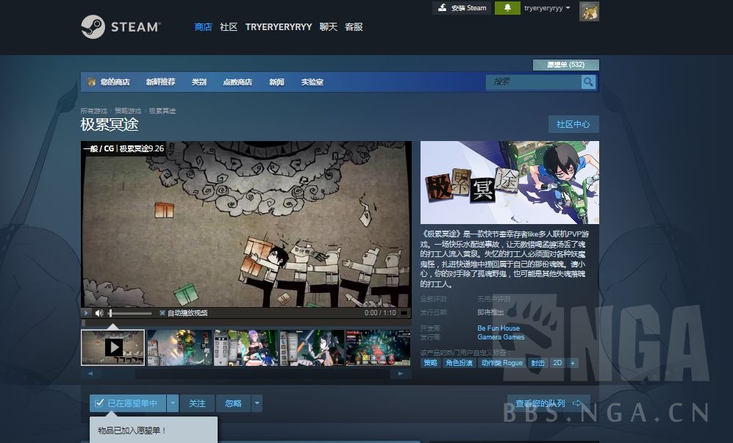The height and width of the screenshot is (443, 733).
Task: Click the Install Steam download icon
Action: pyautogui.click(x=443, y=7)
